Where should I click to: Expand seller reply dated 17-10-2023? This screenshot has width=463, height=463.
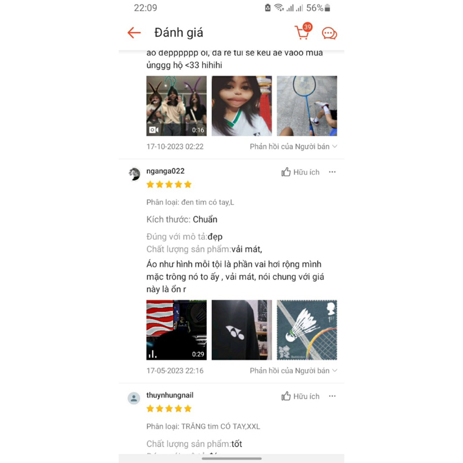click(293, 147)
